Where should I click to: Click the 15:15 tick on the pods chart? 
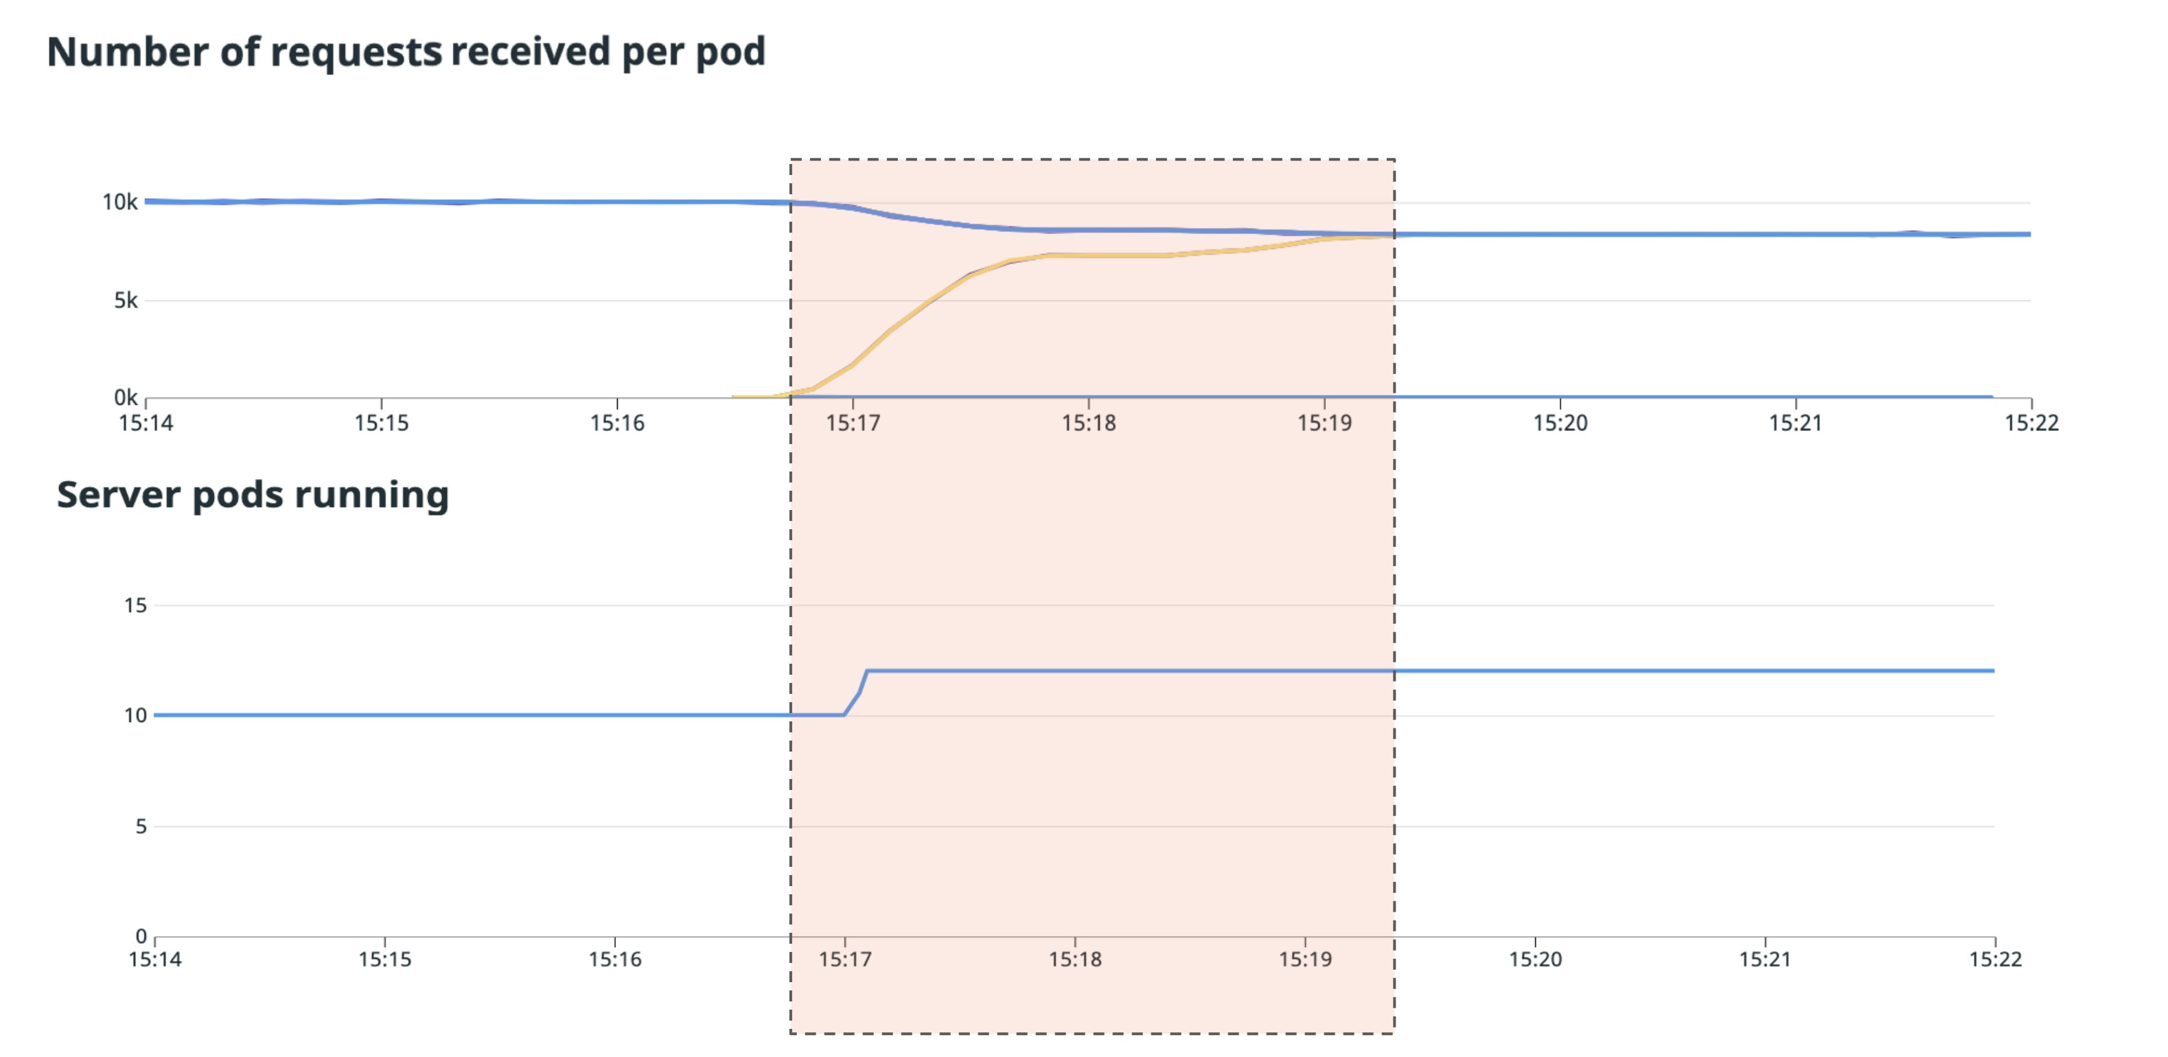click(384, 960)
